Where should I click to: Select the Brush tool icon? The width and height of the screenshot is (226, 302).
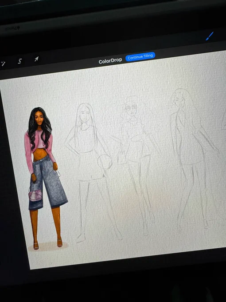pos(210,36)
